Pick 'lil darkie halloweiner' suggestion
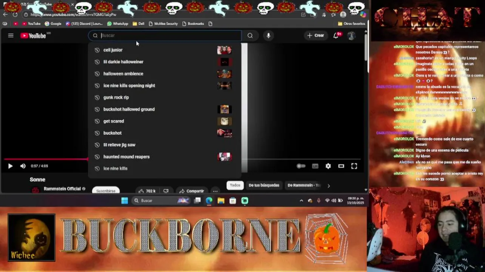Viewport: 485px width, 272px height. click(165, 62)
